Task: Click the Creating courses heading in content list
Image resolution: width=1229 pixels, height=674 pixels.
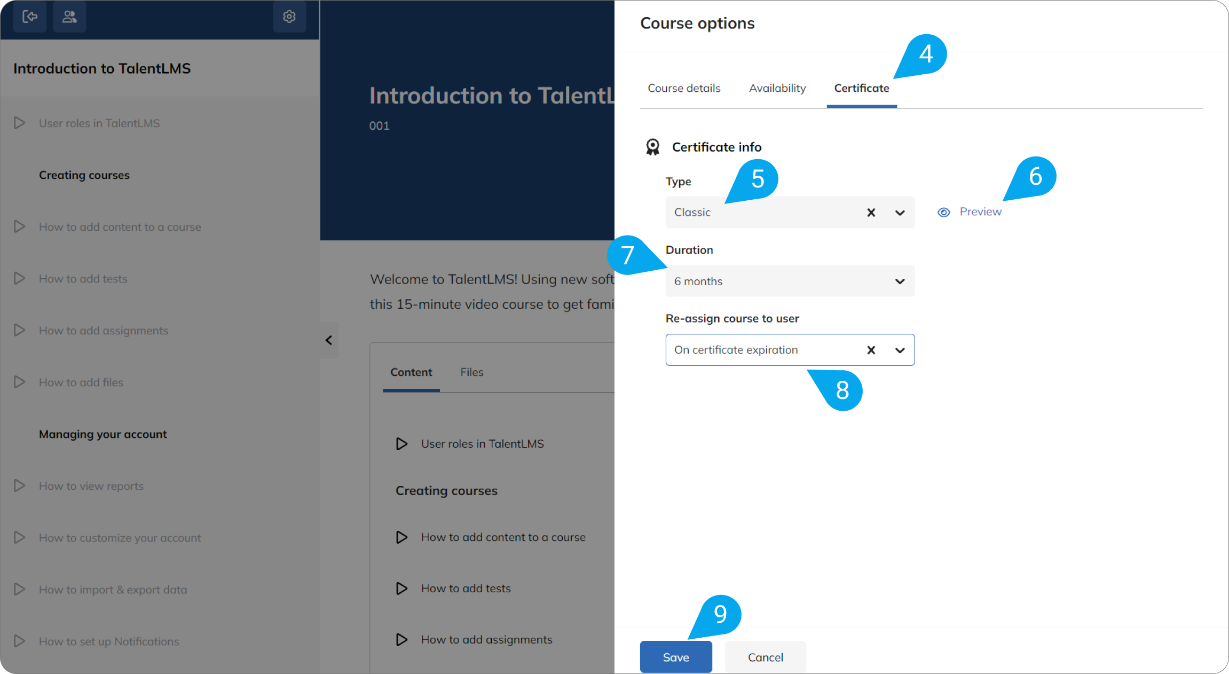Action: [x=446, y=491]
